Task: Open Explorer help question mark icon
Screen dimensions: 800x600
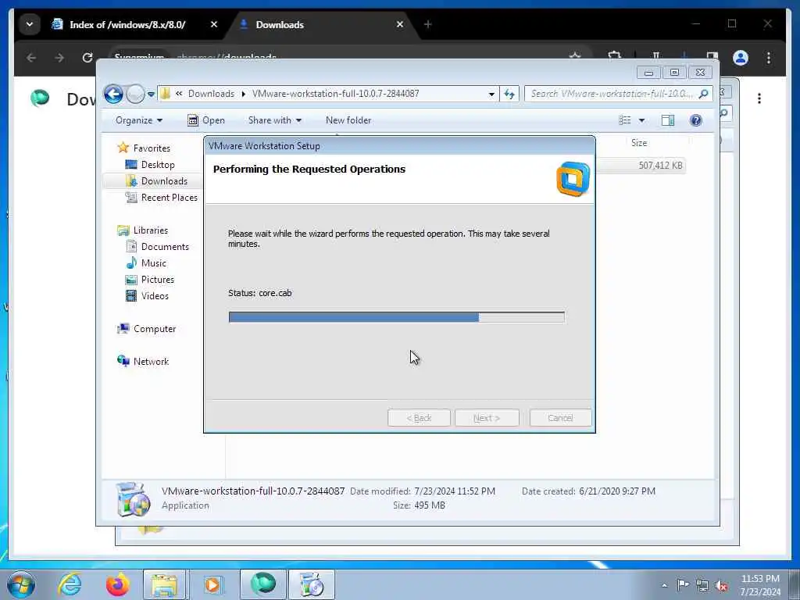Action: pos(696,120)
